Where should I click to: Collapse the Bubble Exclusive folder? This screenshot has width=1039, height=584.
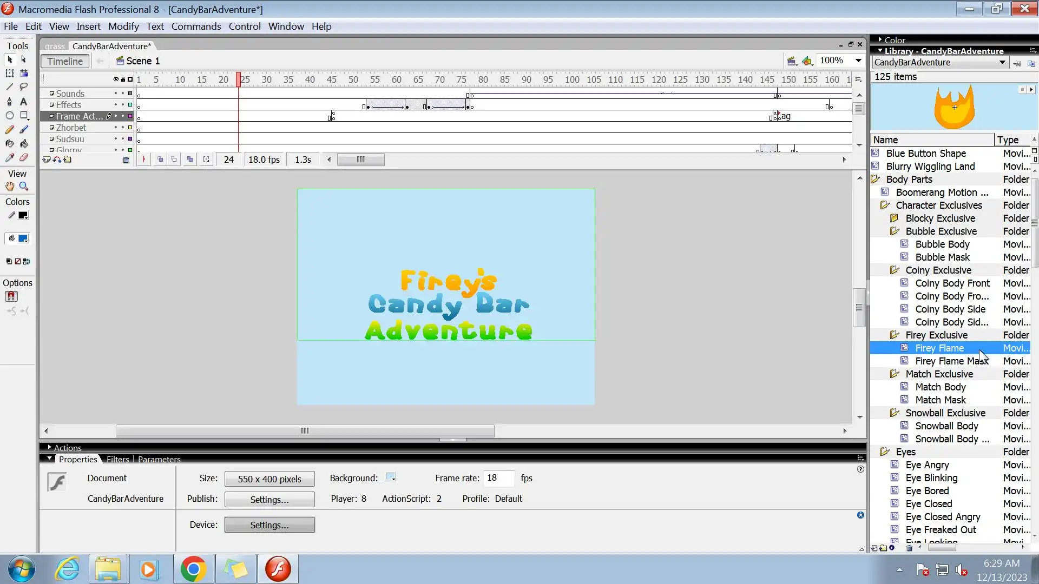(x=895, y=231)
